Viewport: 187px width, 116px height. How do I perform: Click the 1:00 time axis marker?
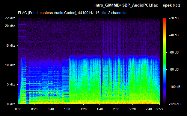(x=67, y=109)
